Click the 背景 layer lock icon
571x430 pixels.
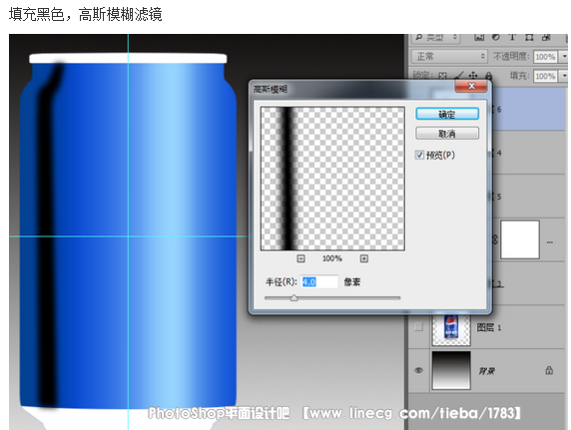(x=549, y=371)
